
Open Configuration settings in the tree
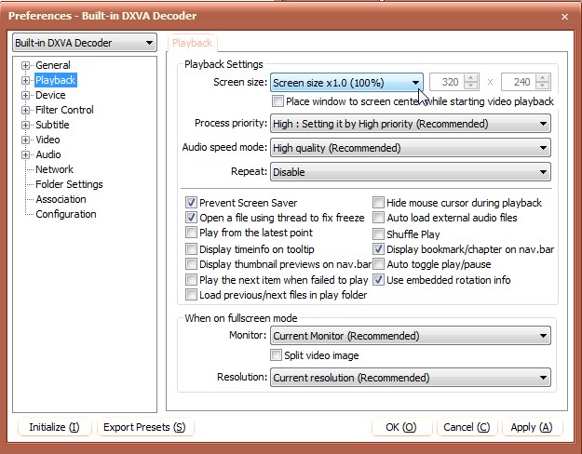[x=66, y=214]
